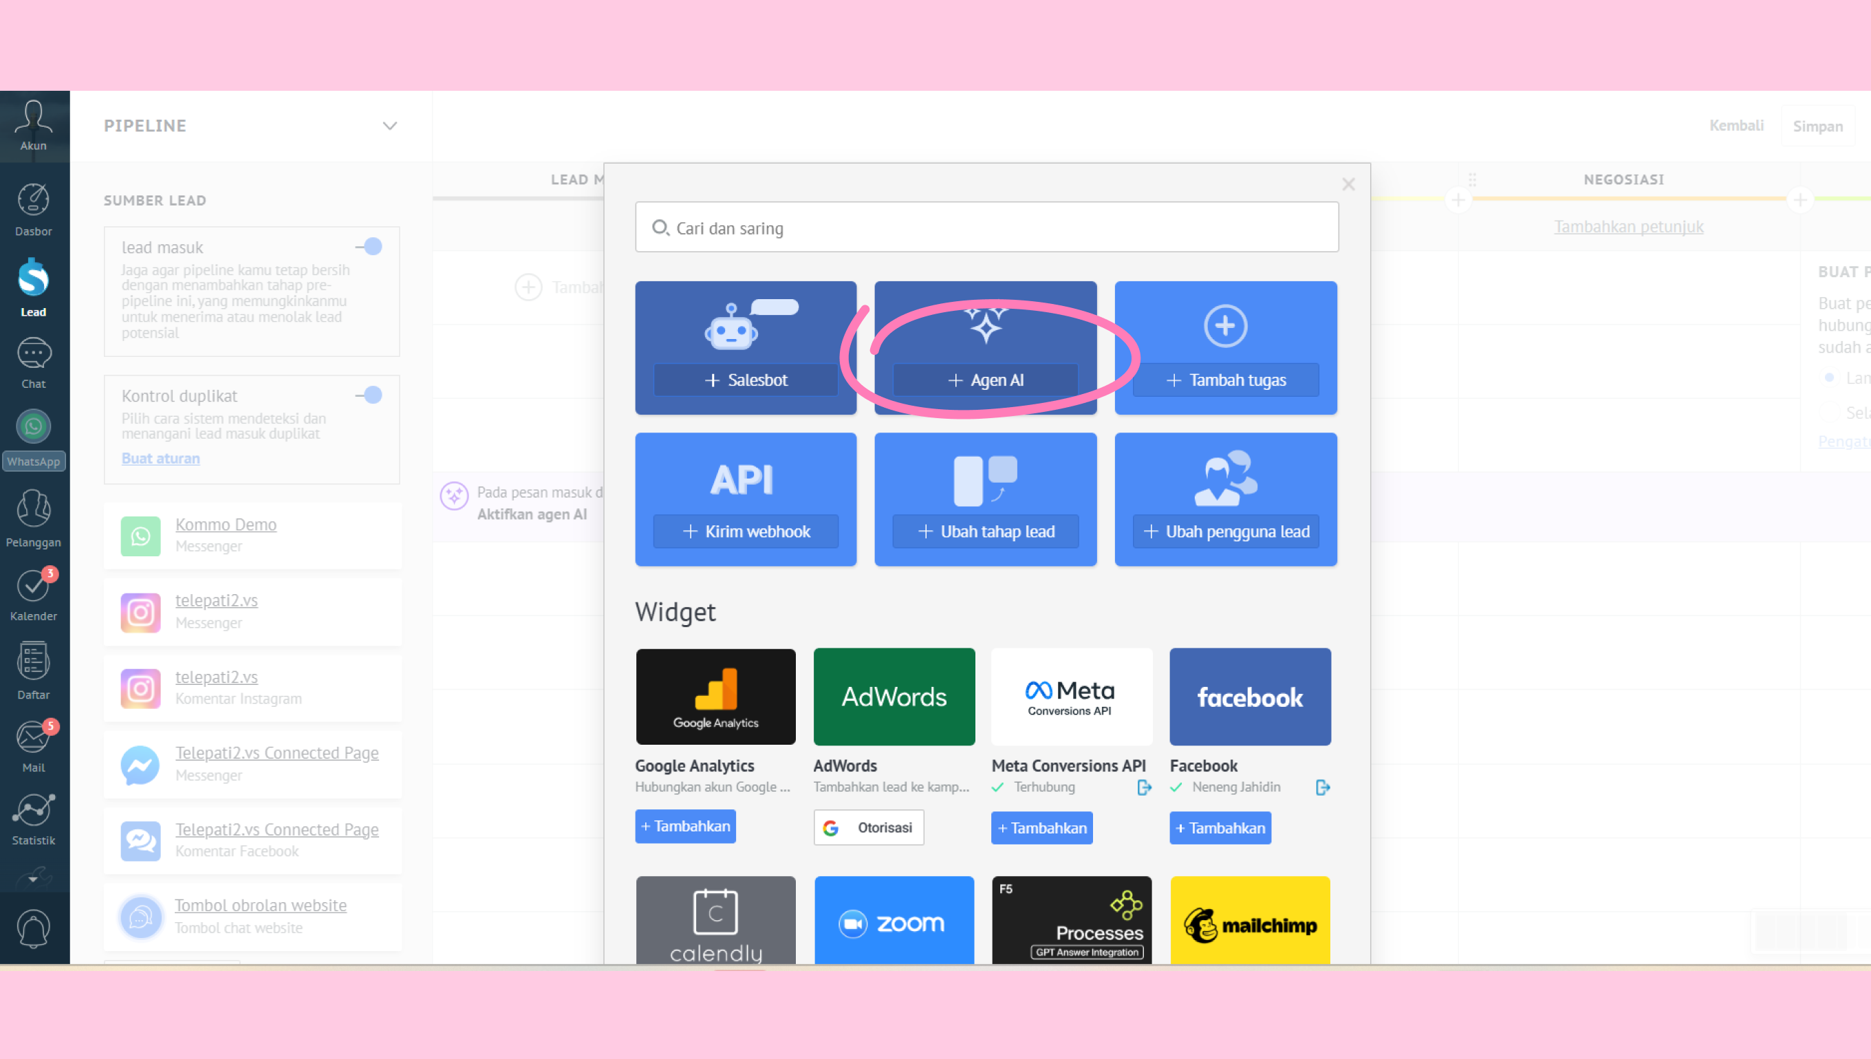Click Tambahkan under Facebook widget

tap(1220, 828)
